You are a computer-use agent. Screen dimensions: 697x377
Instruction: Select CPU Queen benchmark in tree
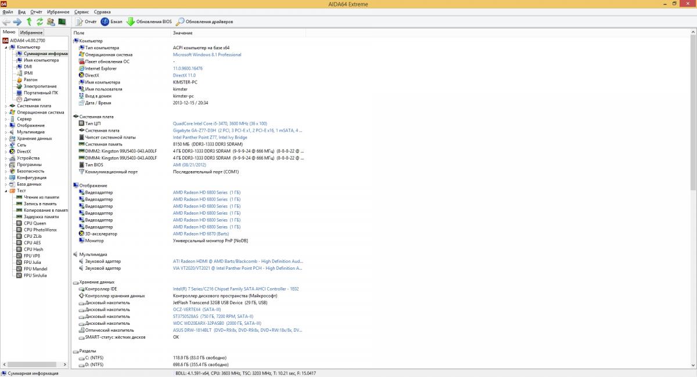[35, 223]
